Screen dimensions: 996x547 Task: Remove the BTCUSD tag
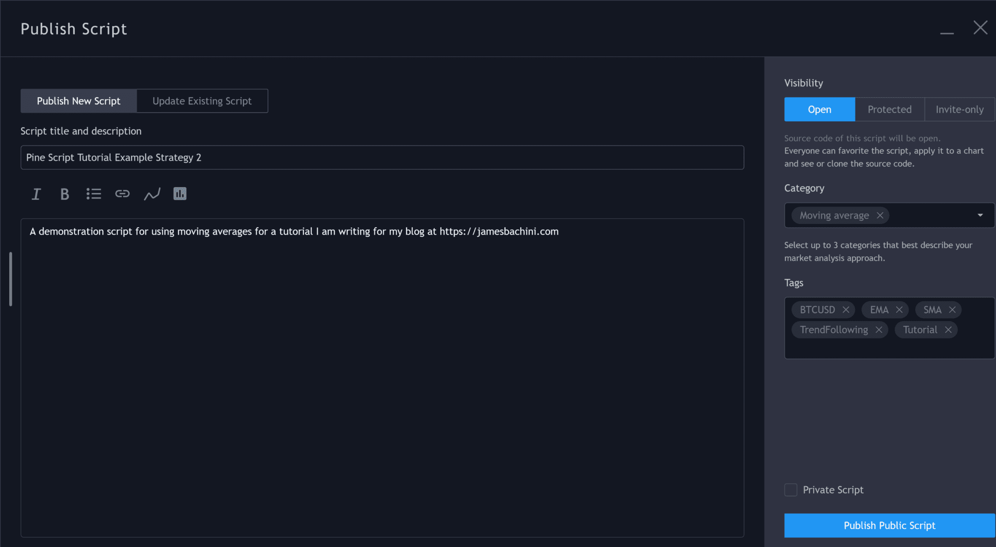click(846, 309)
